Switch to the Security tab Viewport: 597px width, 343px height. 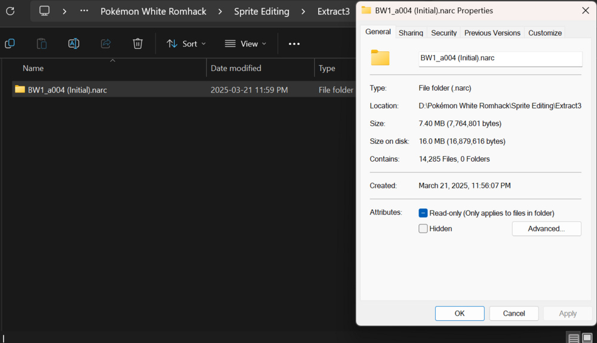coord(444,33)
